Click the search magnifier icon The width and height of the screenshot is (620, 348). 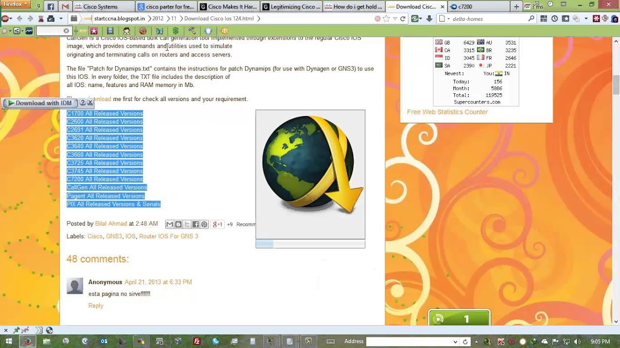[531, 18]
